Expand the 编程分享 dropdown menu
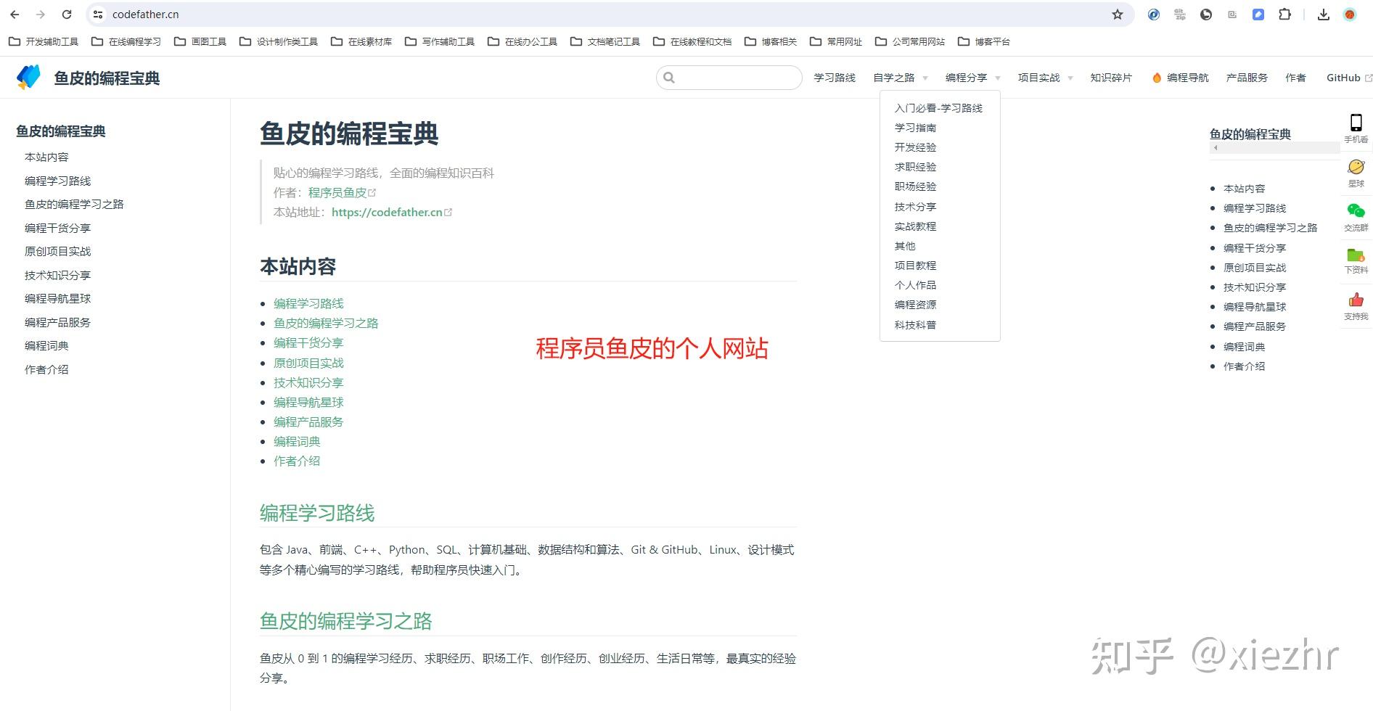 pyautogui.click(x=973, y=78)
